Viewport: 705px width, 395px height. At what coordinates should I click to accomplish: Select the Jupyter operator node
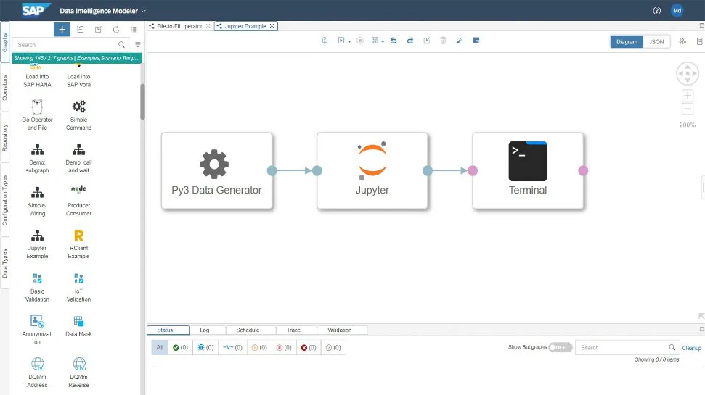click(372, 170)
